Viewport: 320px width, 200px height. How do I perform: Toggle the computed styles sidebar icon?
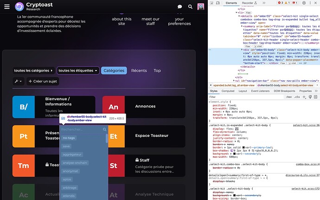(315, 97)
